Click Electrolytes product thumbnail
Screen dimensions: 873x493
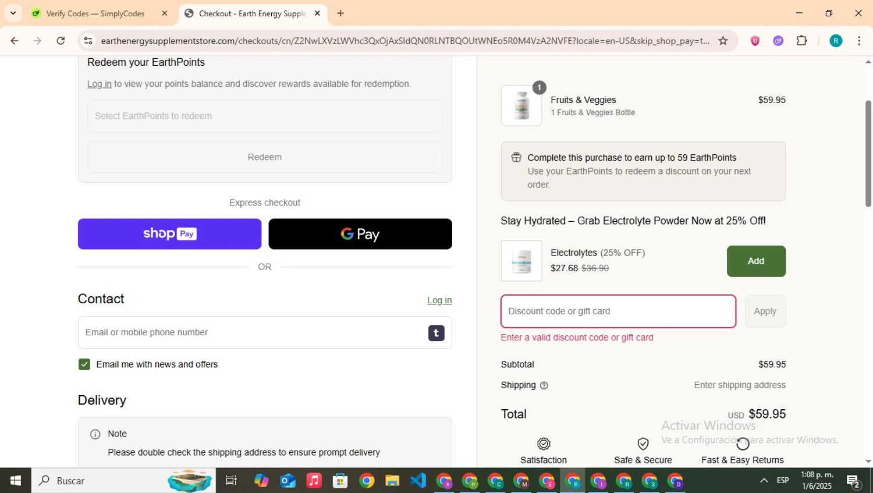[x=521, y=261]
